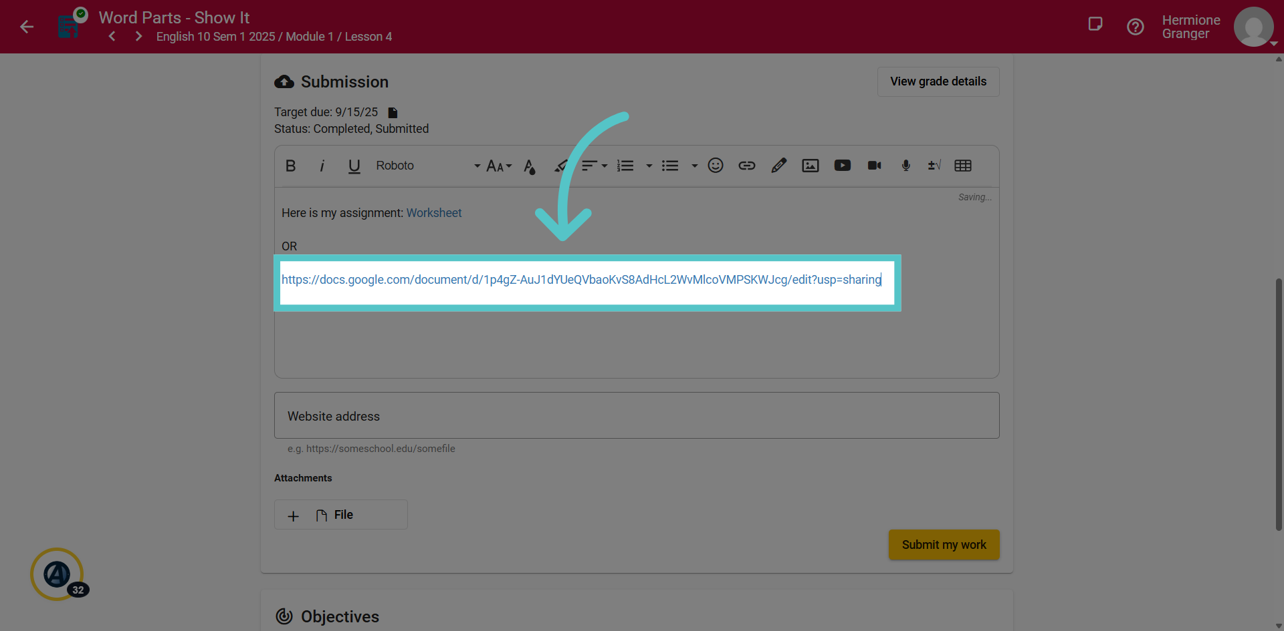Insert a numbered list
Viewport: 1284px width, 631px height.
pyautogui.click(x=625, y=166)
